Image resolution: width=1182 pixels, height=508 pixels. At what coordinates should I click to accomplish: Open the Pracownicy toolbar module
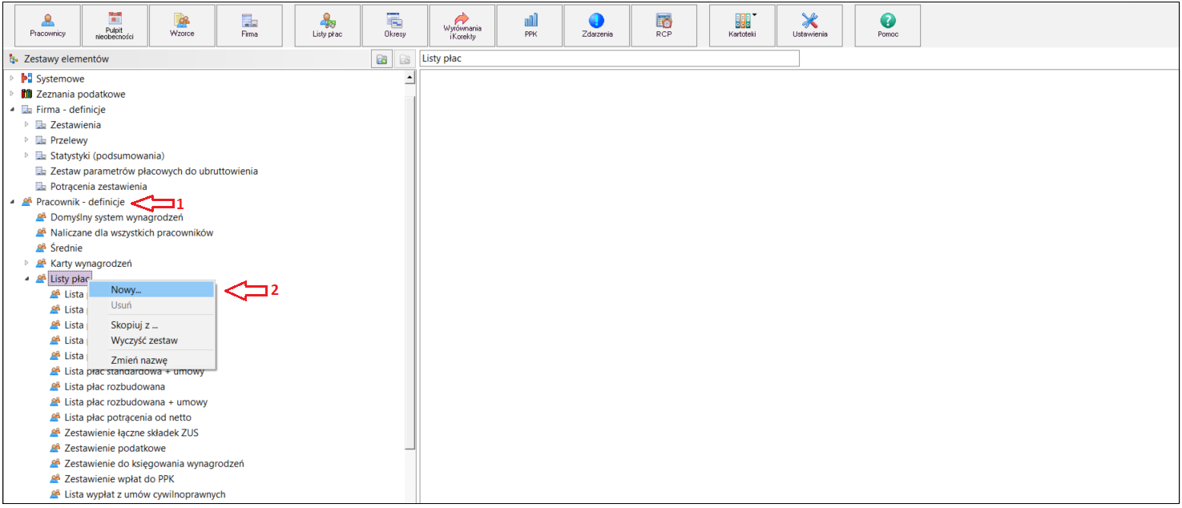coord(47,26)
